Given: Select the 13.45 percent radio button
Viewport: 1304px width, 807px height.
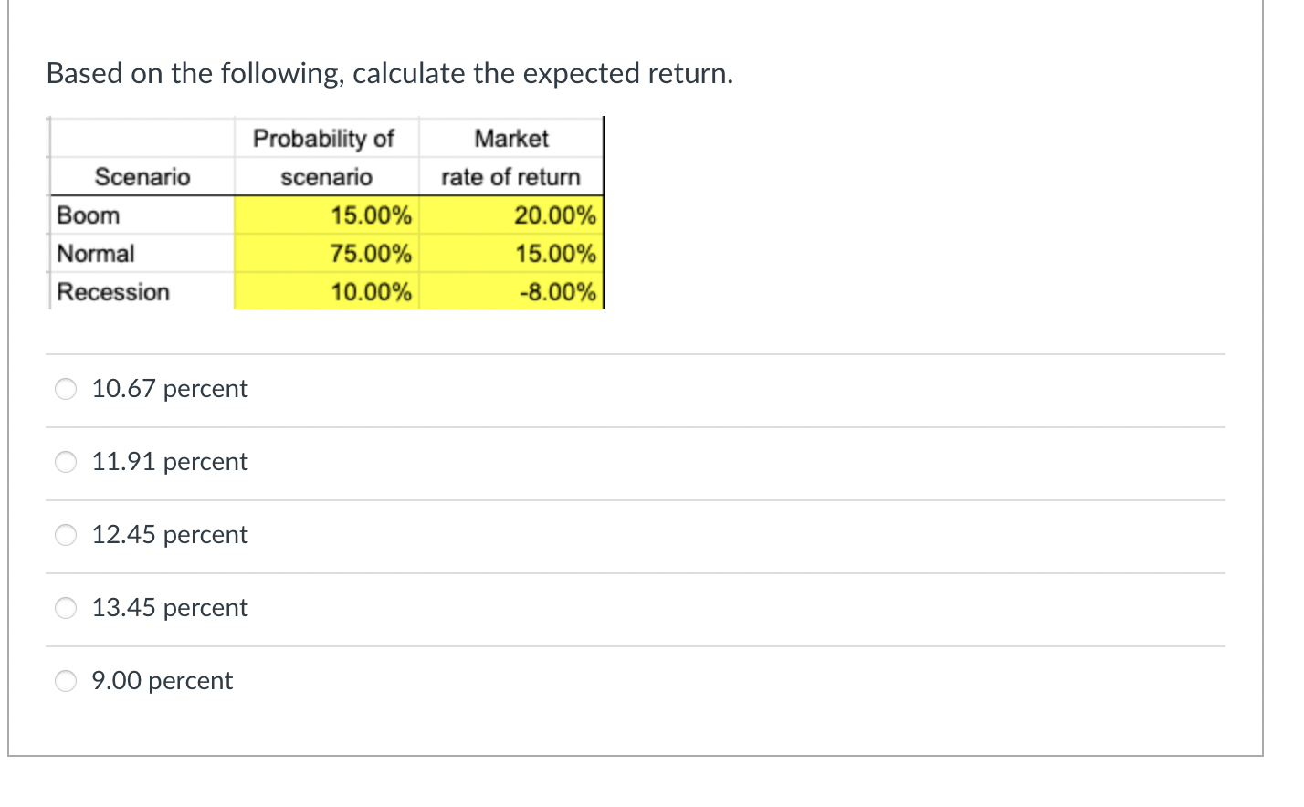Looking at the screenshot, I should tap(65, 608).
